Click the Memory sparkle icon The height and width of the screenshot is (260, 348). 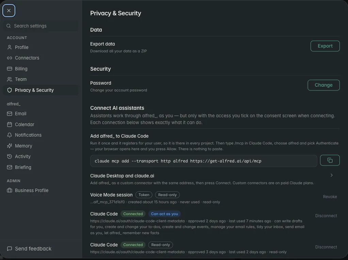[9, 146]
